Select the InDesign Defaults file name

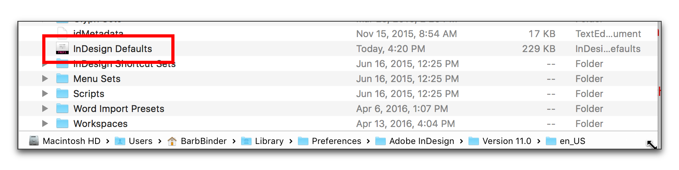113,49
